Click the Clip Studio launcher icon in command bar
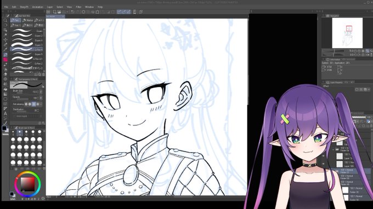The image size is (373, 209). [141, 12]
